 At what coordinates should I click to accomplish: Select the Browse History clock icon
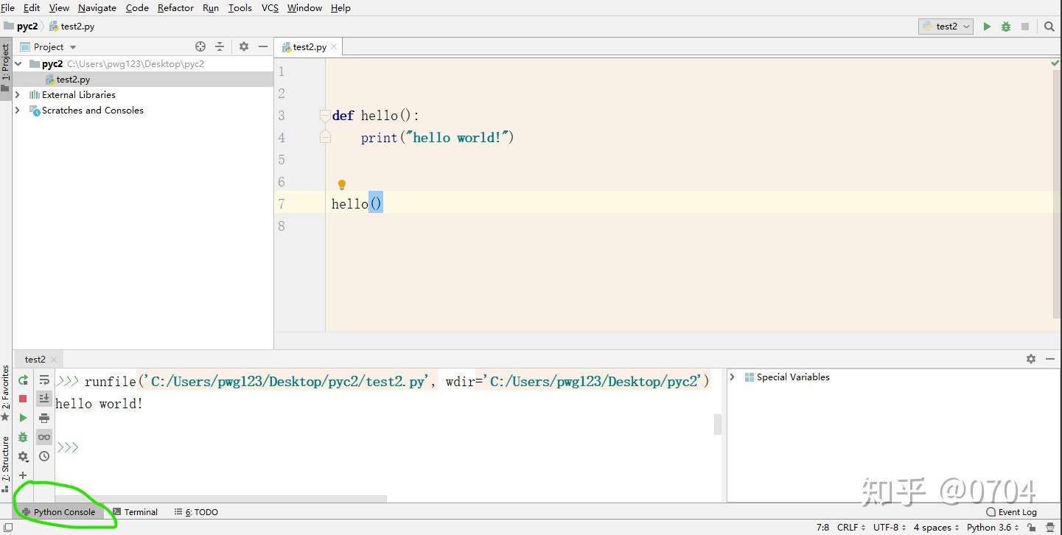(44, 456)
